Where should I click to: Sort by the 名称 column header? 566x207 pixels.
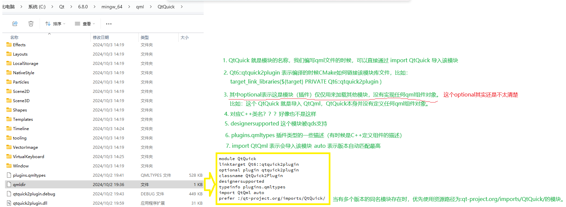click(14, 37)
